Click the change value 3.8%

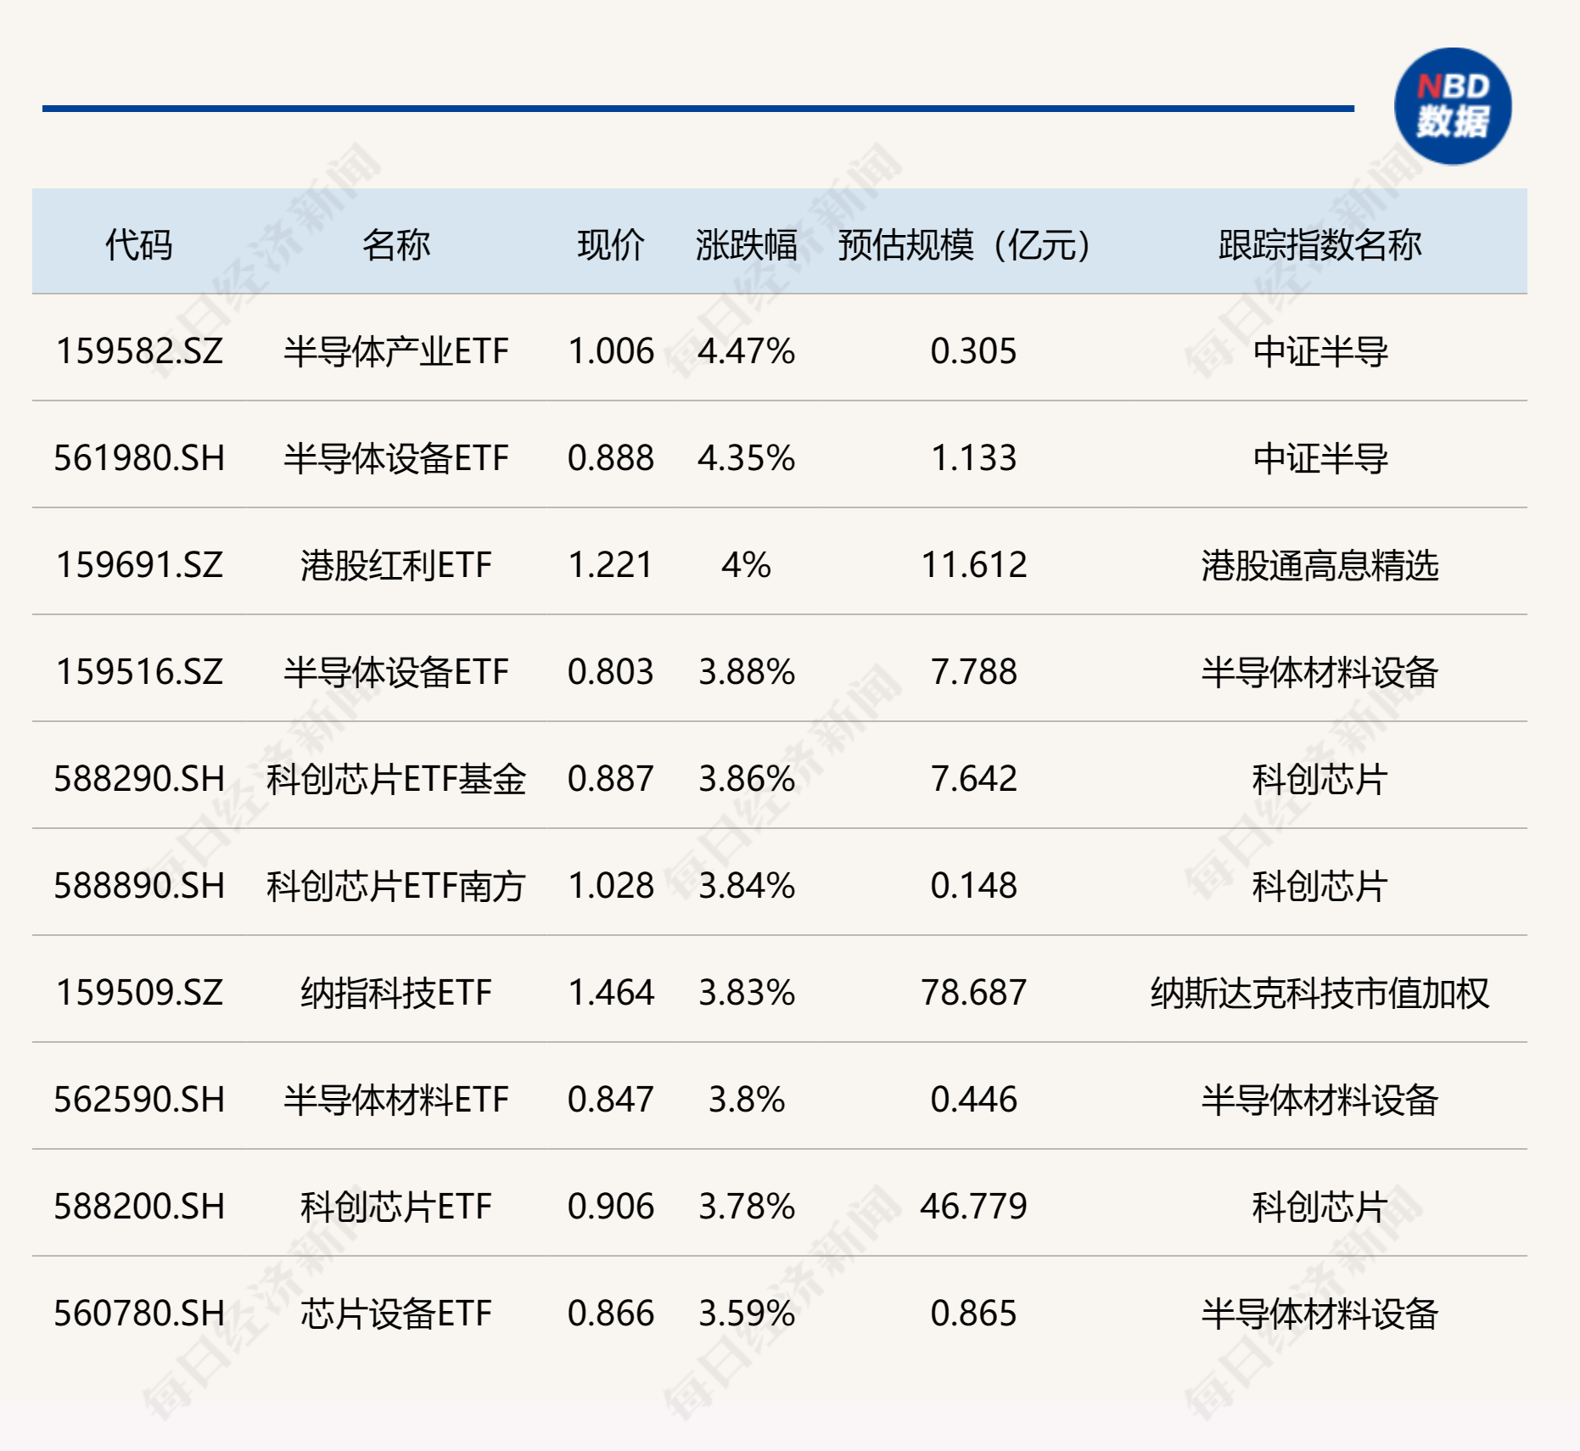pyautogui.click(x=747, y=1100)
